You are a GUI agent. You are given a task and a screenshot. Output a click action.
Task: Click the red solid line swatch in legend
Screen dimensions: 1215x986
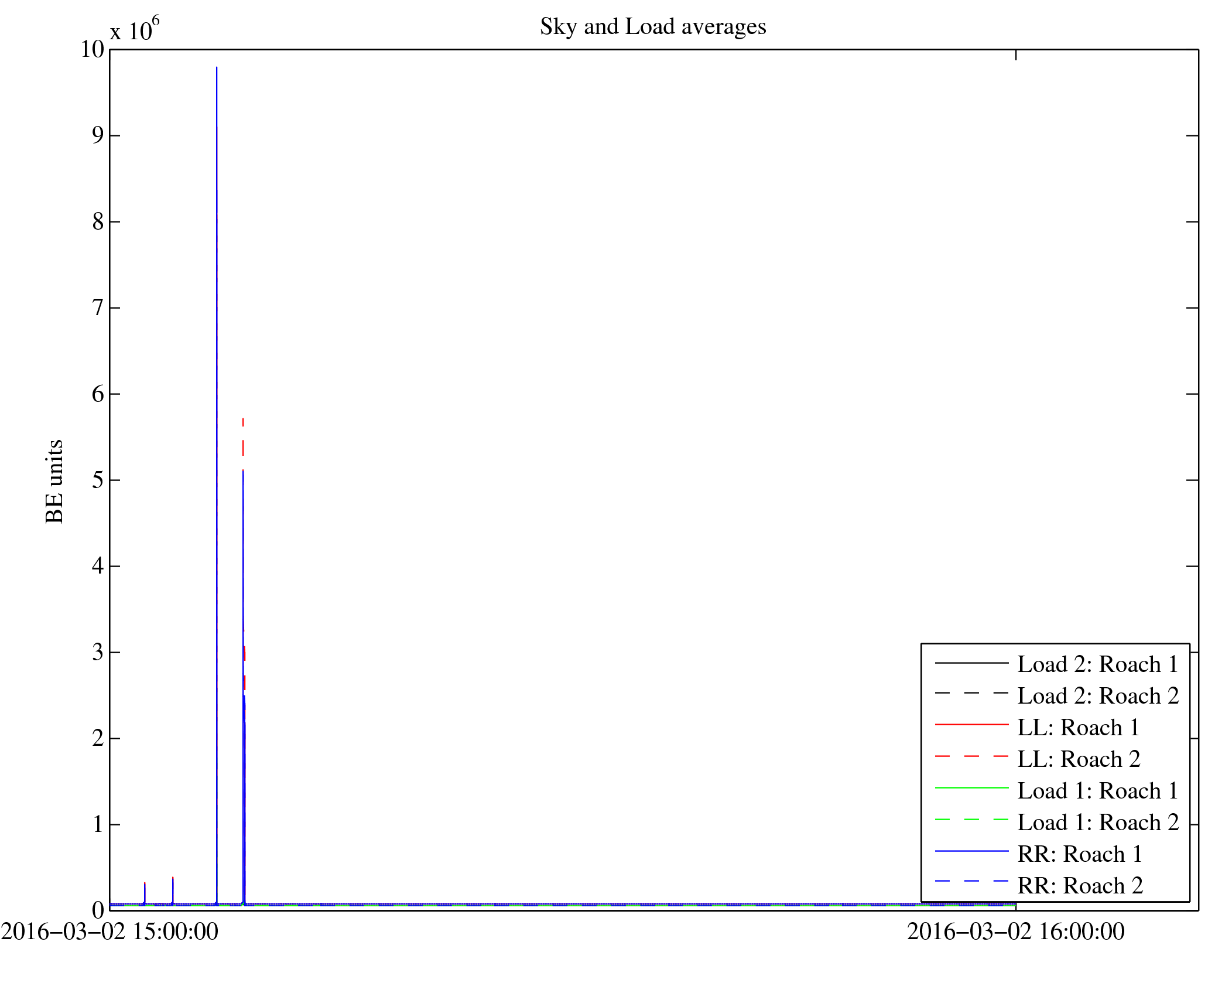pyautogui.click(x=971, y=725)
